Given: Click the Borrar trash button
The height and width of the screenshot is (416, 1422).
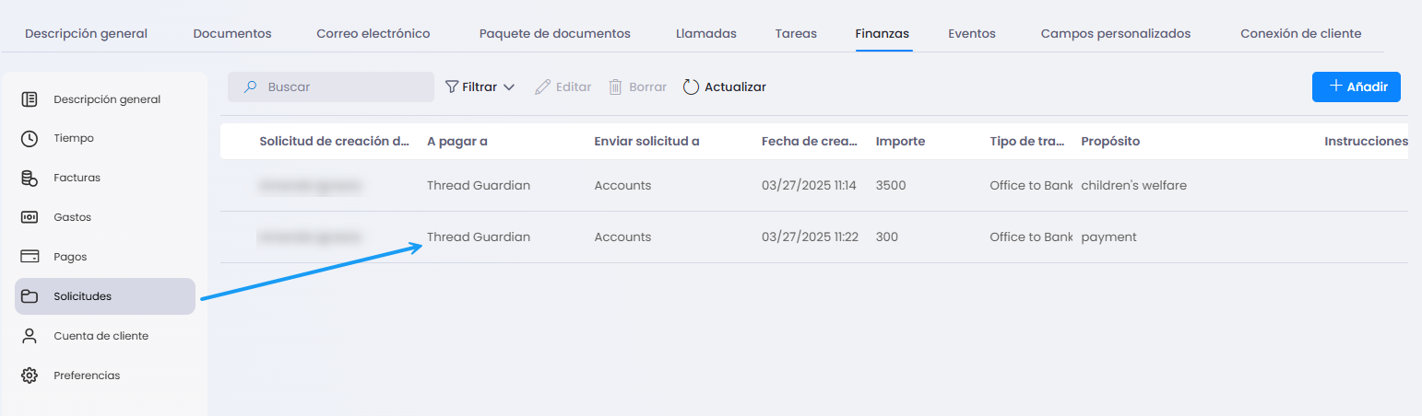Looking at the screenshot, I should coord(637,87).
